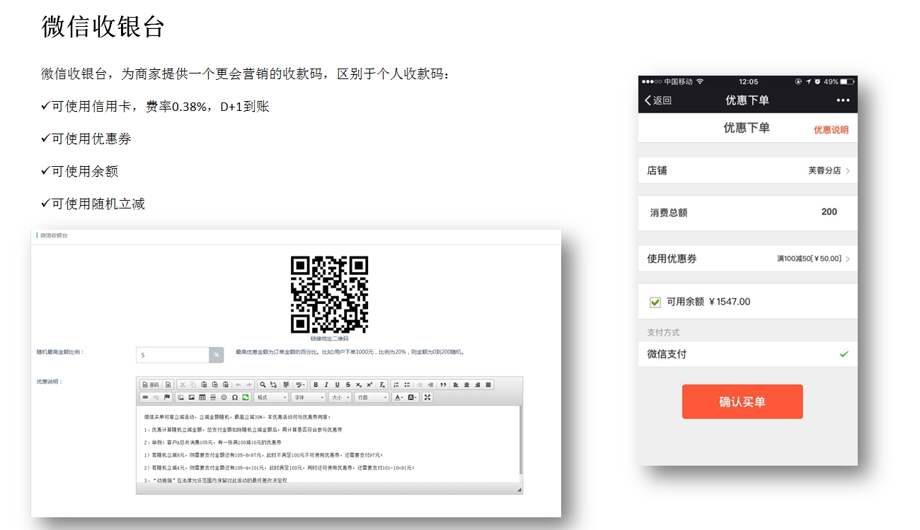Tap the three-dot more menu on phone
The image size is (920, 530).
tap(842, 100)
